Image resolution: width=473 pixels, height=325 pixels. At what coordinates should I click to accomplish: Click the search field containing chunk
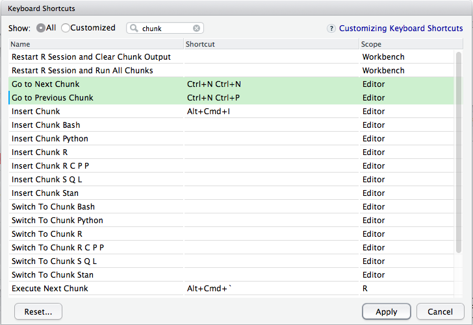pyautogui.click(x=166, y=29)
